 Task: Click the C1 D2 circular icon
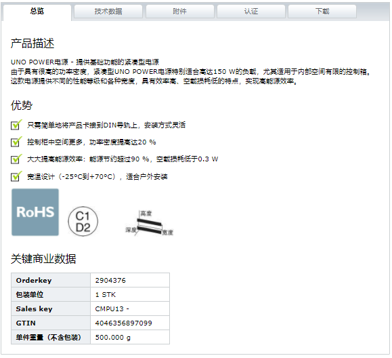click(83, 221)
